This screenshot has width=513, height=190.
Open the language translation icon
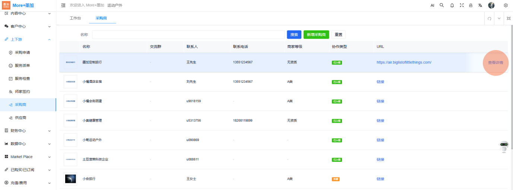(480, 6)
